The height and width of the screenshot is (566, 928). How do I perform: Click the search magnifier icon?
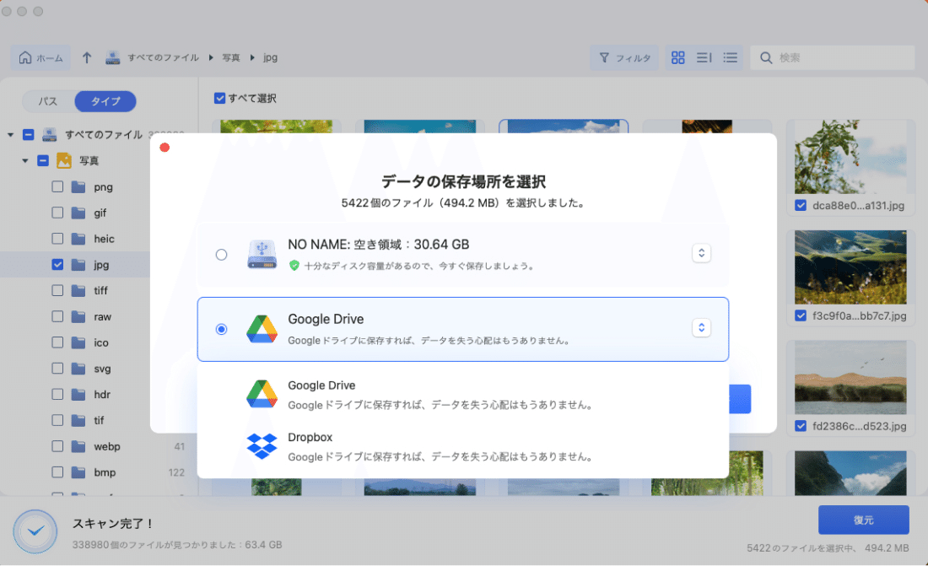(765, 57)
